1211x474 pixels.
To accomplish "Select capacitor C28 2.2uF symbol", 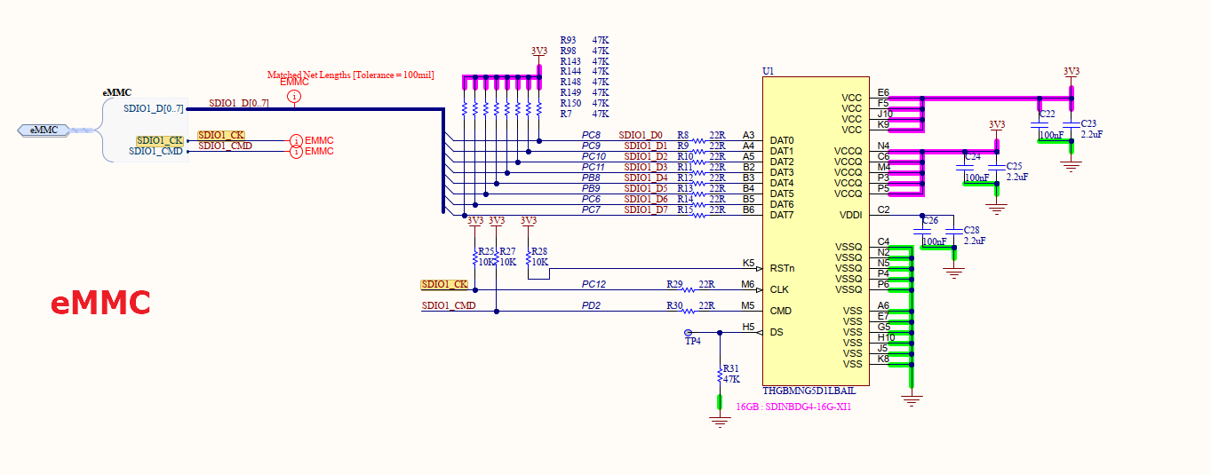I will tap(954, 231).
